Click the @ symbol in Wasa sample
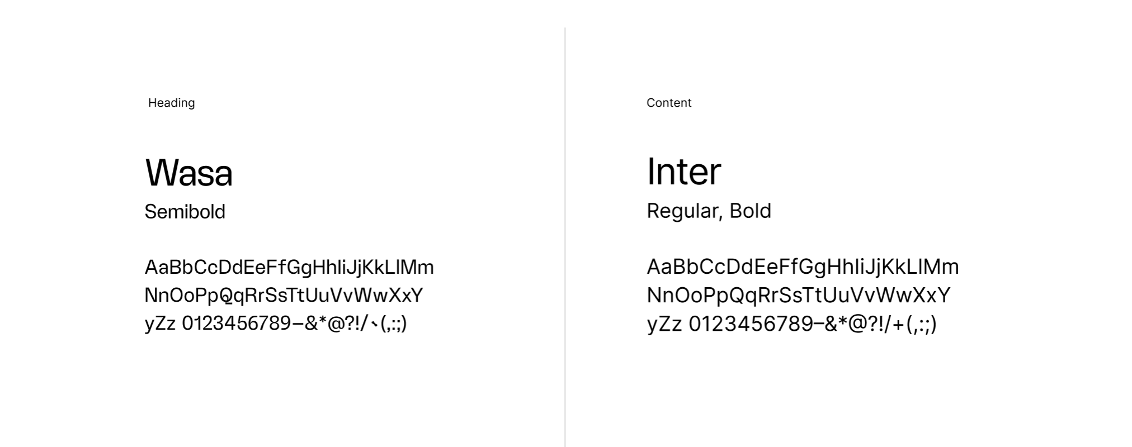 tap(336, 324)
